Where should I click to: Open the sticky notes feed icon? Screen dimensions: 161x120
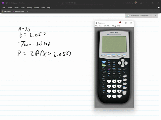coord(159,8)
